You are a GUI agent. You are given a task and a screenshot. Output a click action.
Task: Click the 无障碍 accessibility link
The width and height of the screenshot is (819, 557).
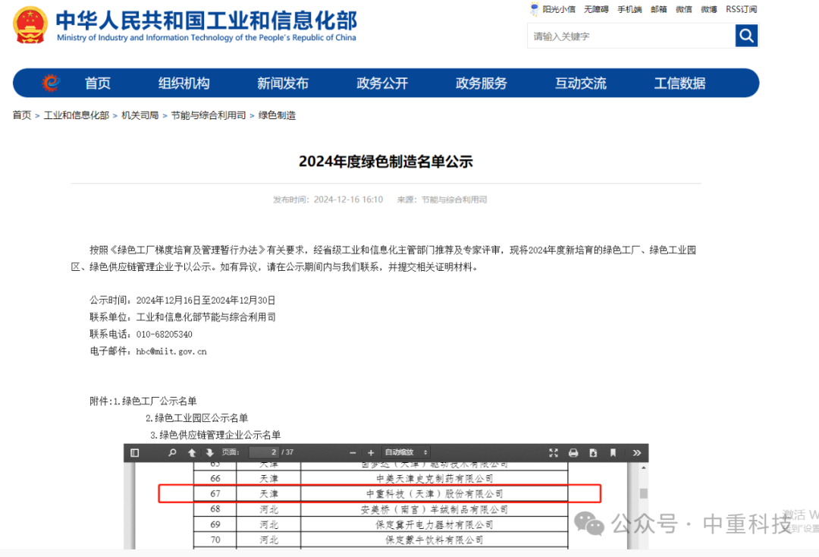[596, 9]
